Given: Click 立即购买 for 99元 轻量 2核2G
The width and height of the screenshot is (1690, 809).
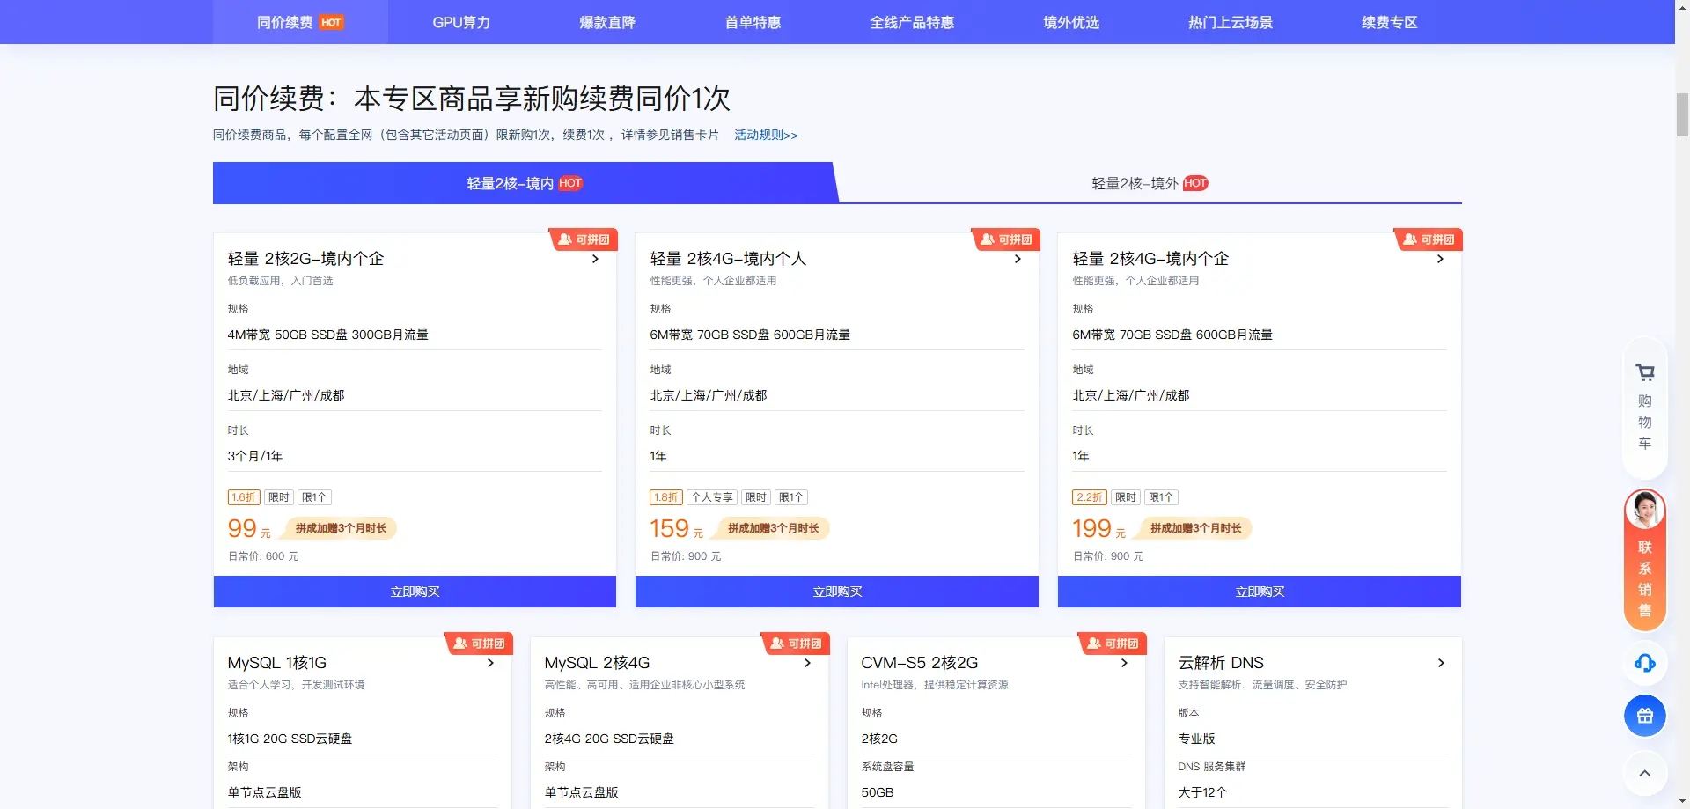Looking at the screenshot, I should pyautogui.click(x=415, y=592).
